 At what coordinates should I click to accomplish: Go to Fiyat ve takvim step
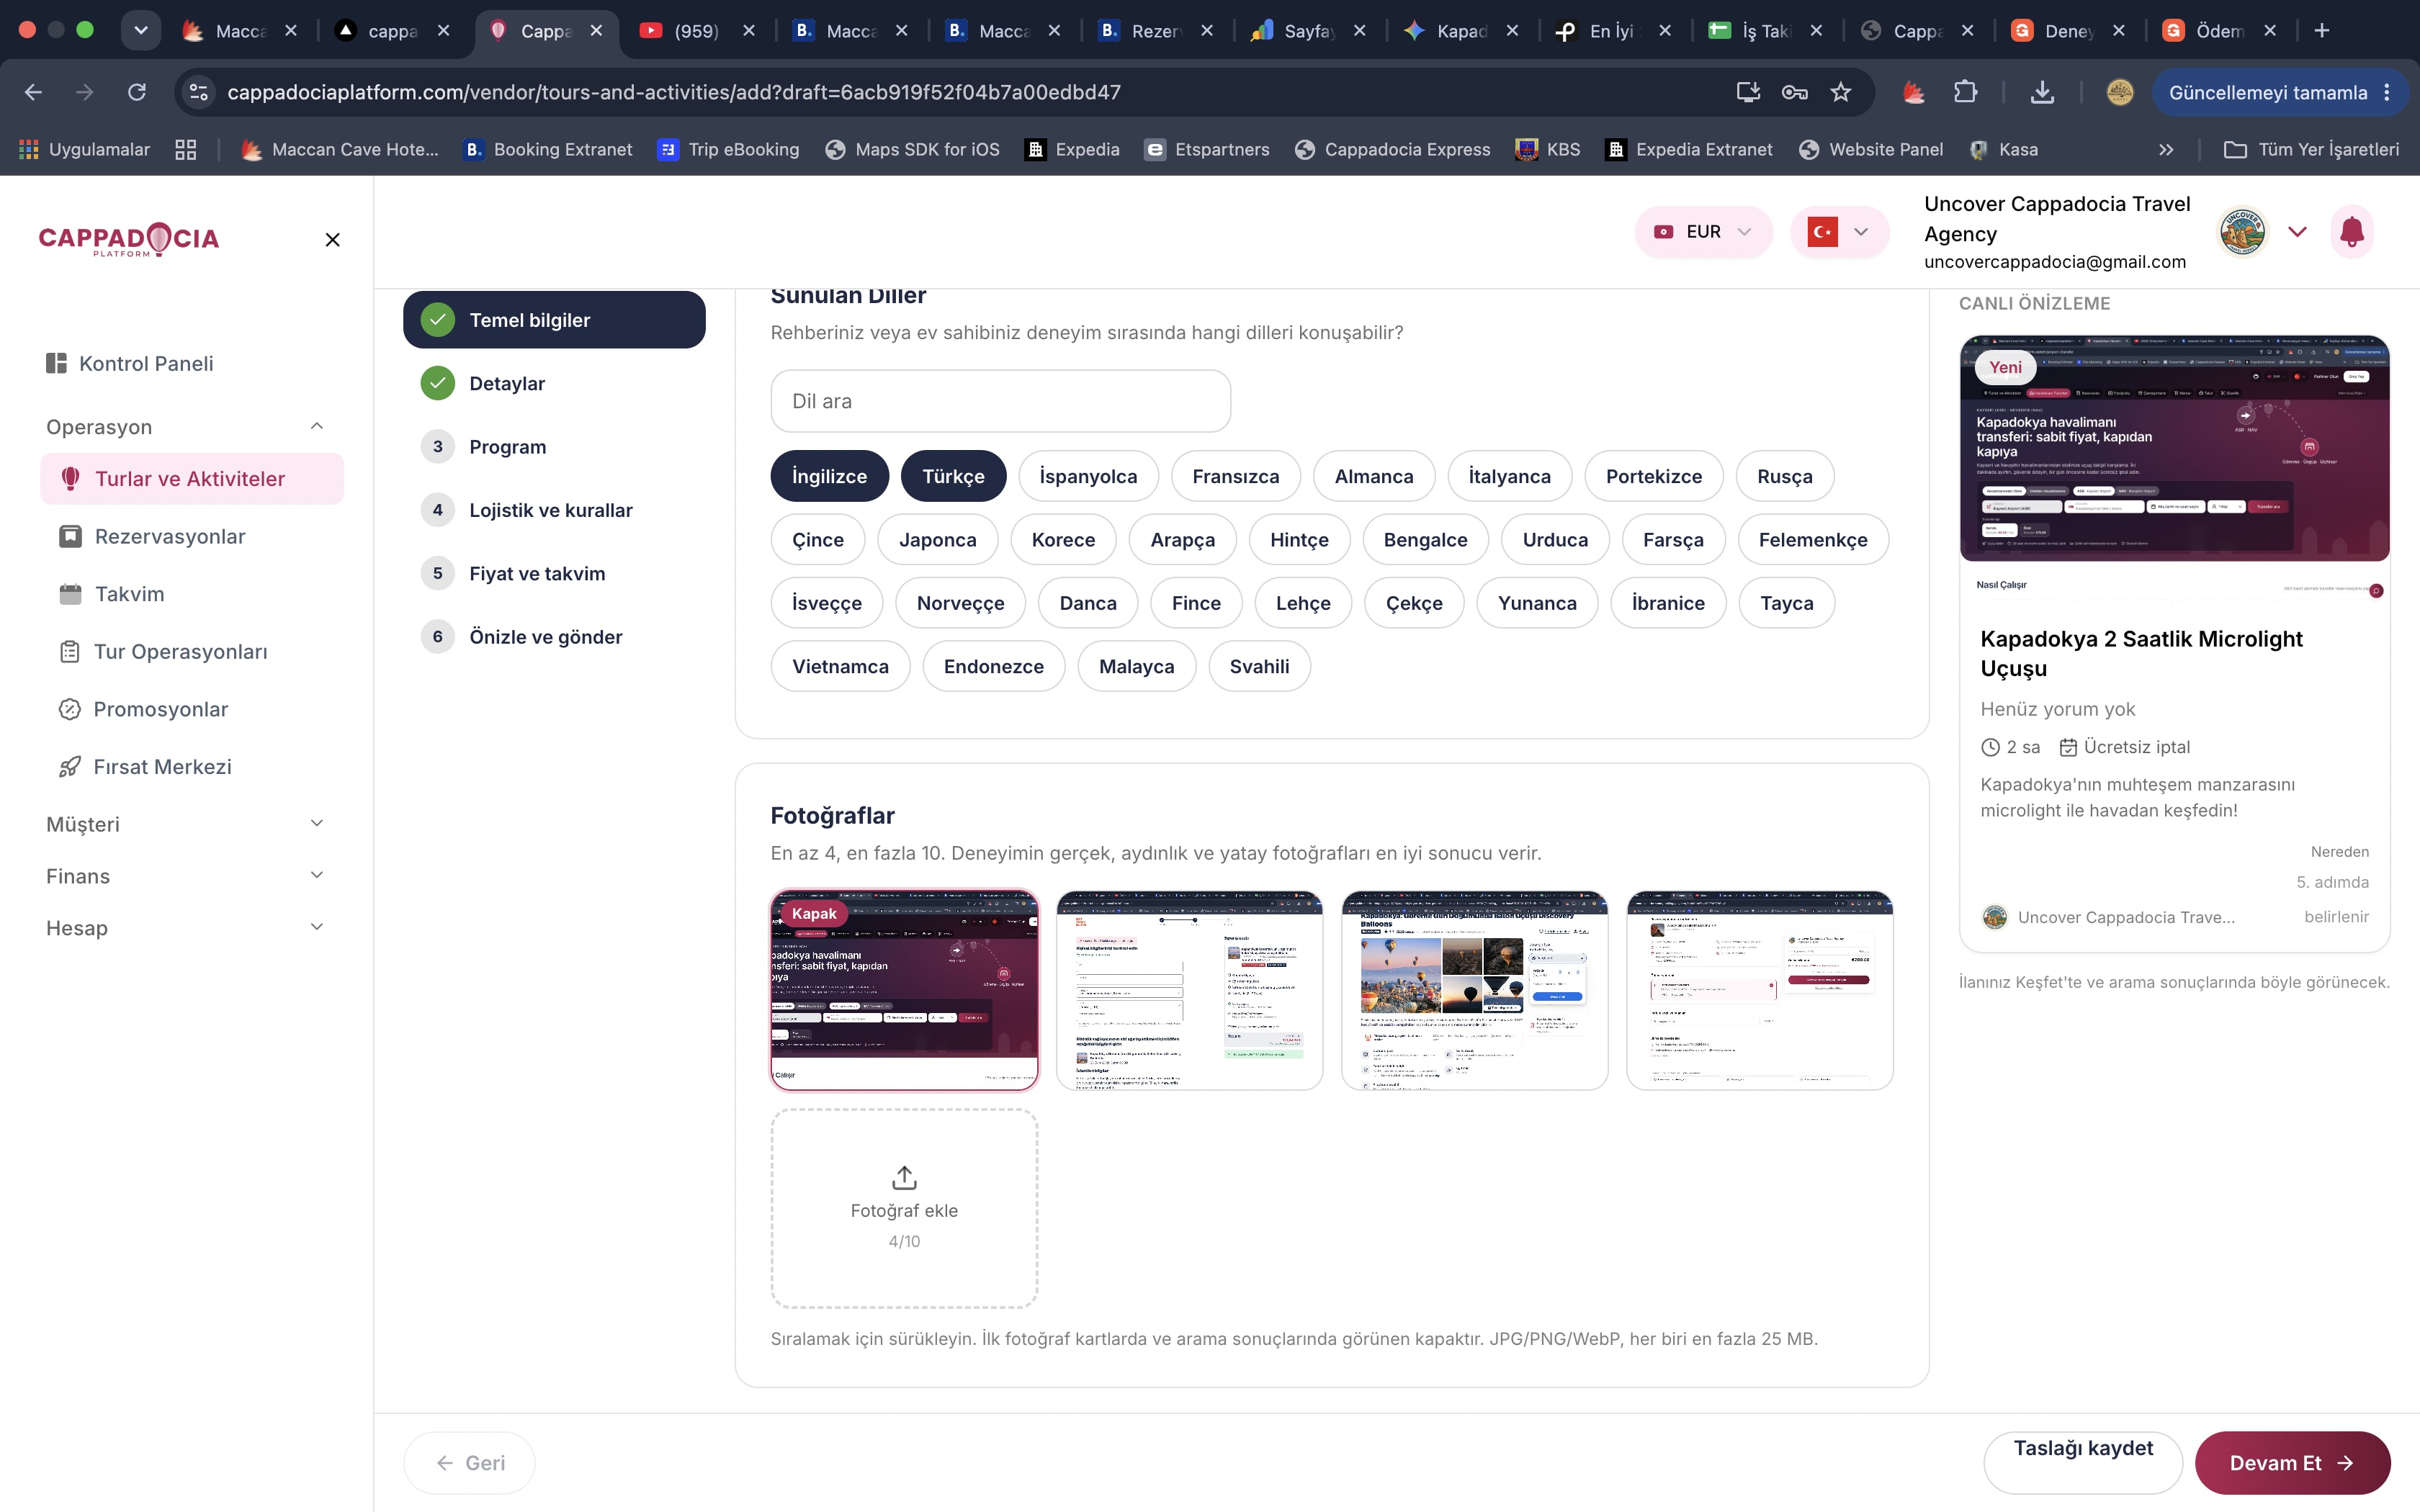[x=555, y=574]
